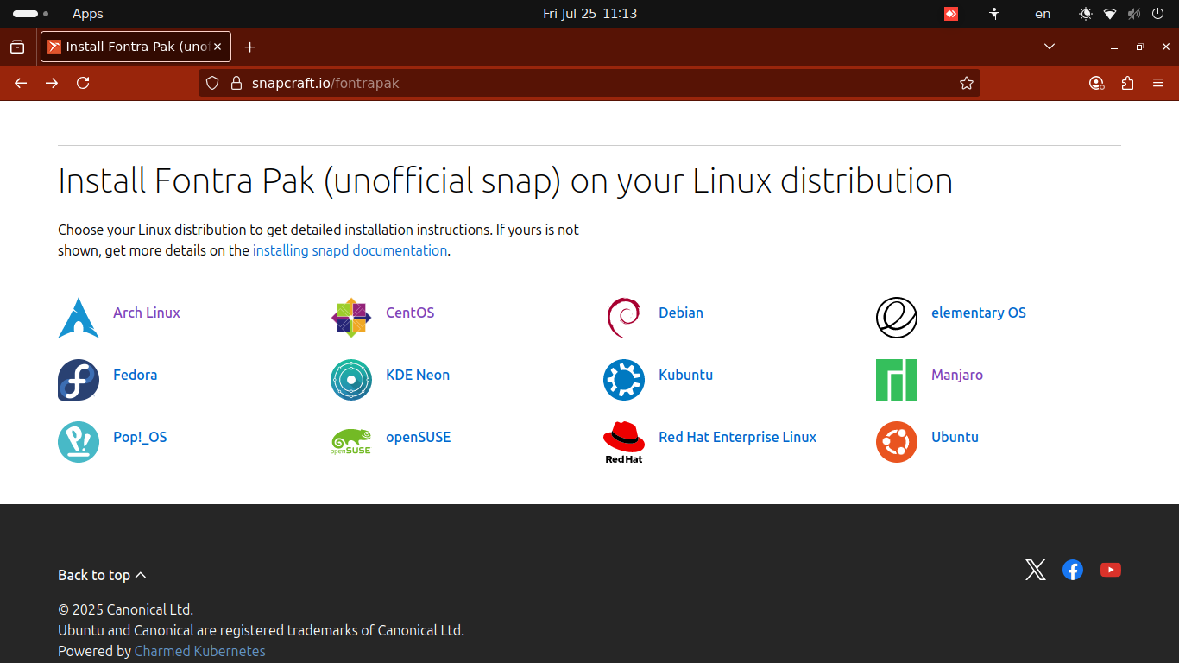Click the openSUSE chameleon logo
The height and width of the screenshot is (663, 1179).
(351, 442)
